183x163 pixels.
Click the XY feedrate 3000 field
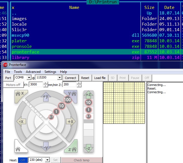pyautogui.click(x=36, y=84)
